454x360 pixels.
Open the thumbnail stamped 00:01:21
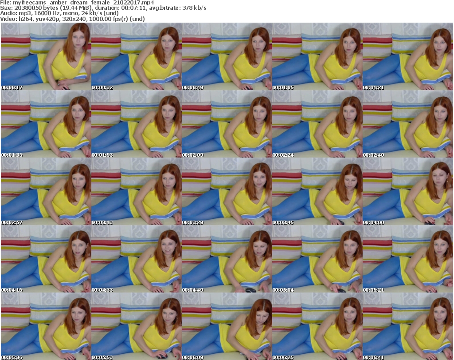408,56
